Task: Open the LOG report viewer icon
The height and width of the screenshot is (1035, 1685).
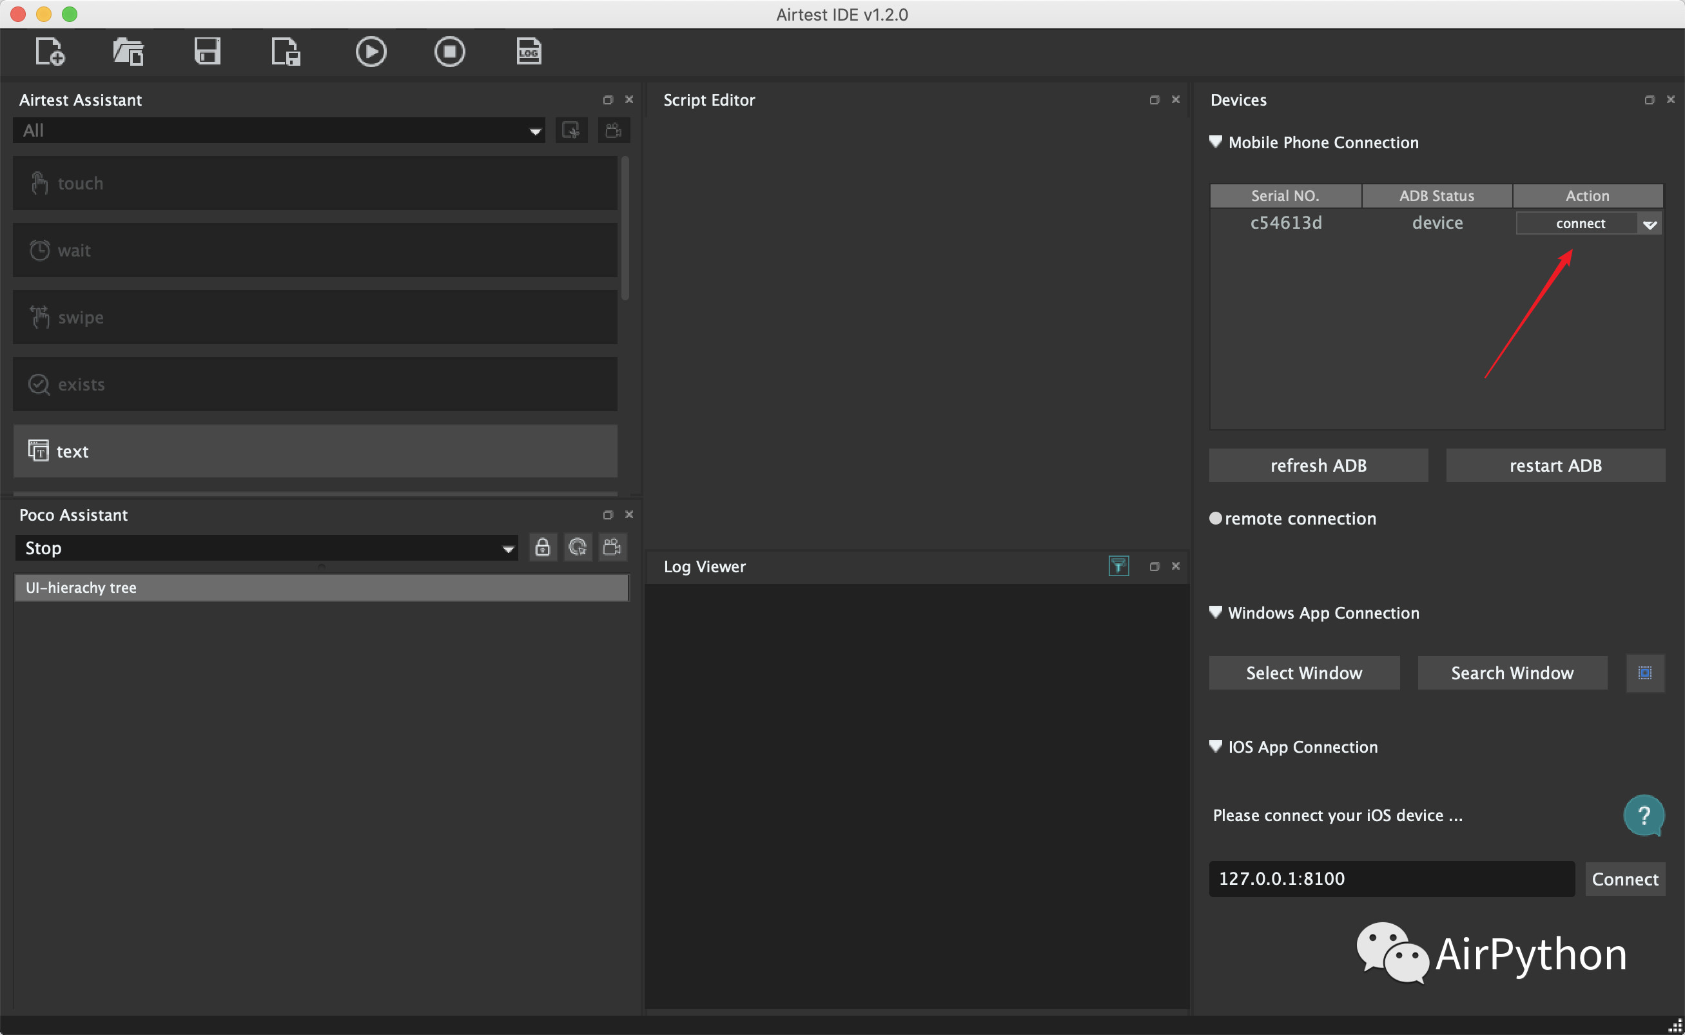Action: point(528,52)
